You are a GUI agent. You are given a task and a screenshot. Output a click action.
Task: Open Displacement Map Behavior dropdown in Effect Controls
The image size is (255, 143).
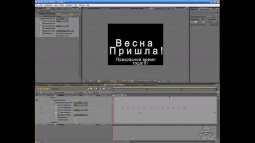pyautogui.click(x=65, y=31)
